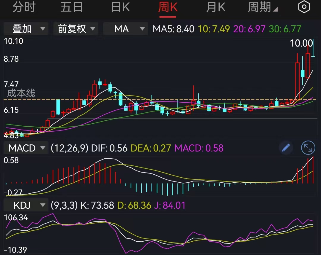The width and height of the screenshot is (321, 255).
Task: Open the settings gear icon
Action: click(304, 7)
